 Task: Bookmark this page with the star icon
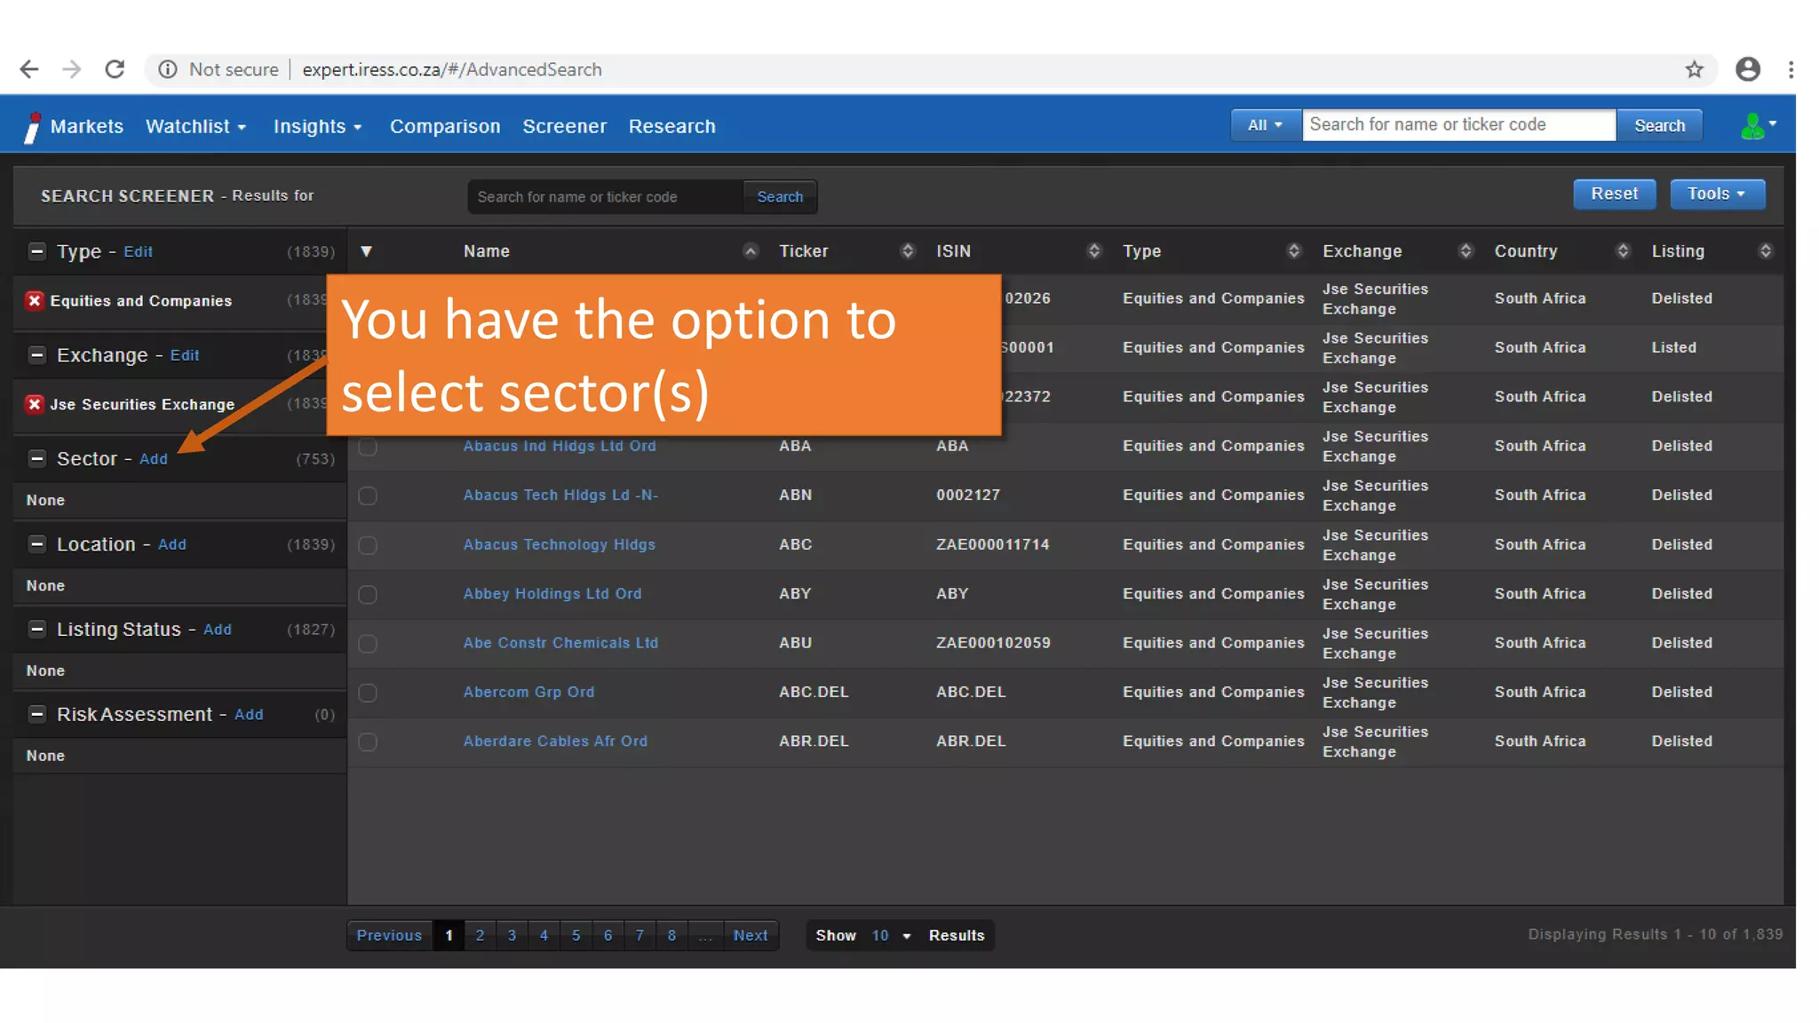click(1694, 69)
